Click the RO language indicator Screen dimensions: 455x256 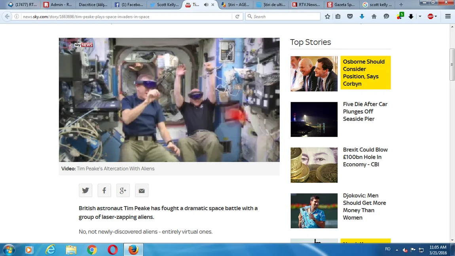(x=388, y=249)
